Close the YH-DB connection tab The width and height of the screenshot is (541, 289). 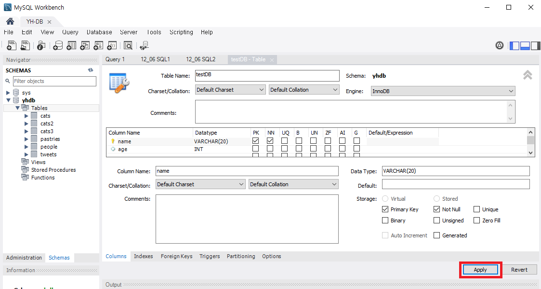(x=49, y=22)
